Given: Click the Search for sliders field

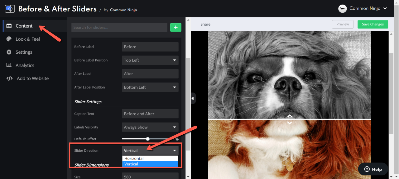Looking at the screenshot, I should (x=119, y=27).
